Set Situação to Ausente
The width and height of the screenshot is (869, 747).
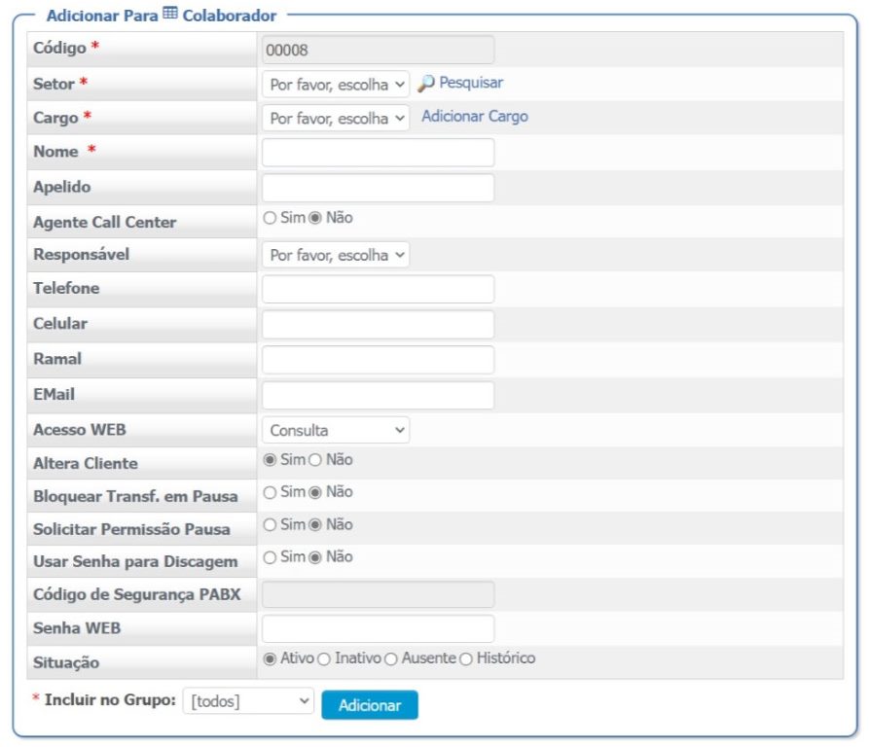391,658
